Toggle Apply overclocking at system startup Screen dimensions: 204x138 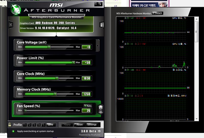13,131
